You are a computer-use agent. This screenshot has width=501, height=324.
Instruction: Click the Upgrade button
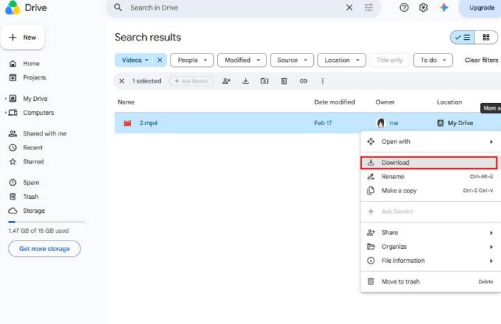coord(481,8)
